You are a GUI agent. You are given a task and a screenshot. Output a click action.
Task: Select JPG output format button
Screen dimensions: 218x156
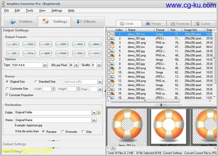click(x=12, y=45)
